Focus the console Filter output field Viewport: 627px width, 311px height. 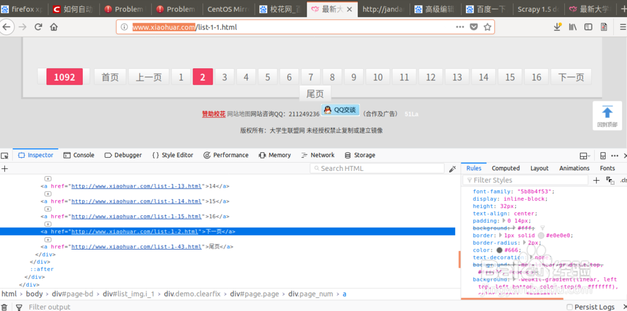point(49,307)
